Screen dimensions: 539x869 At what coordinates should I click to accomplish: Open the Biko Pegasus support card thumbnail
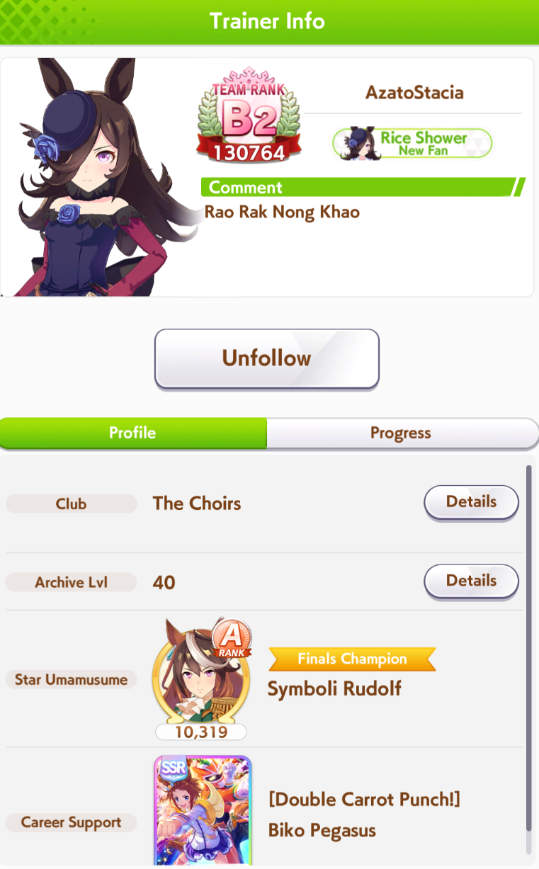(203, 810)
